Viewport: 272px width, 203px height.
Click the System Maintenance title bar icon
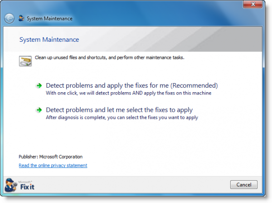pyautogui.click(x=21, y=18)
